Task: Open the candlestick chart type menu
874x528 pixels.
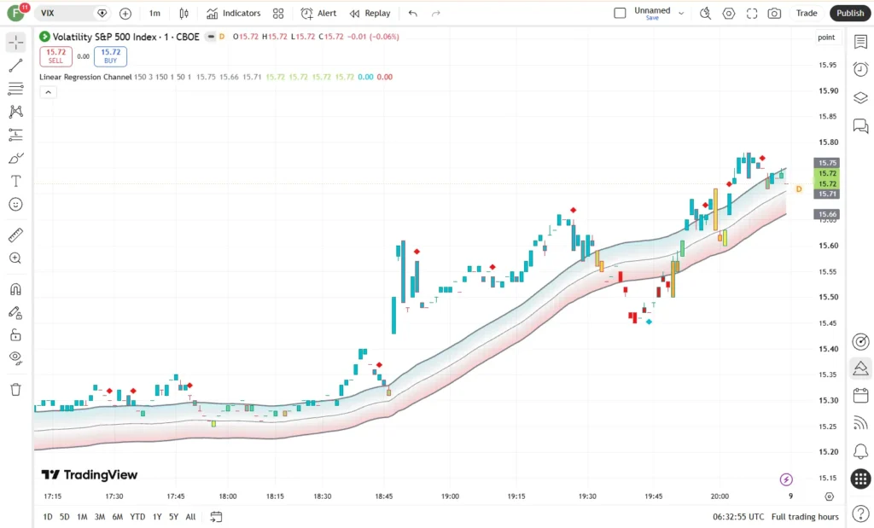Action: pos(184,14)
